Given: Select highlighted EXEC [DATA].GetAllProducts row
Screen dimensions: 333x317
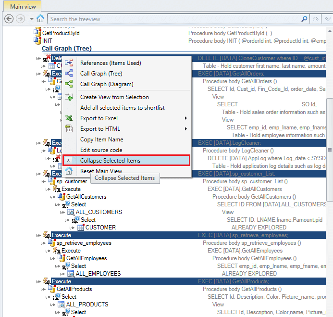Looking at the screenshot, I should tap(188, 281).
